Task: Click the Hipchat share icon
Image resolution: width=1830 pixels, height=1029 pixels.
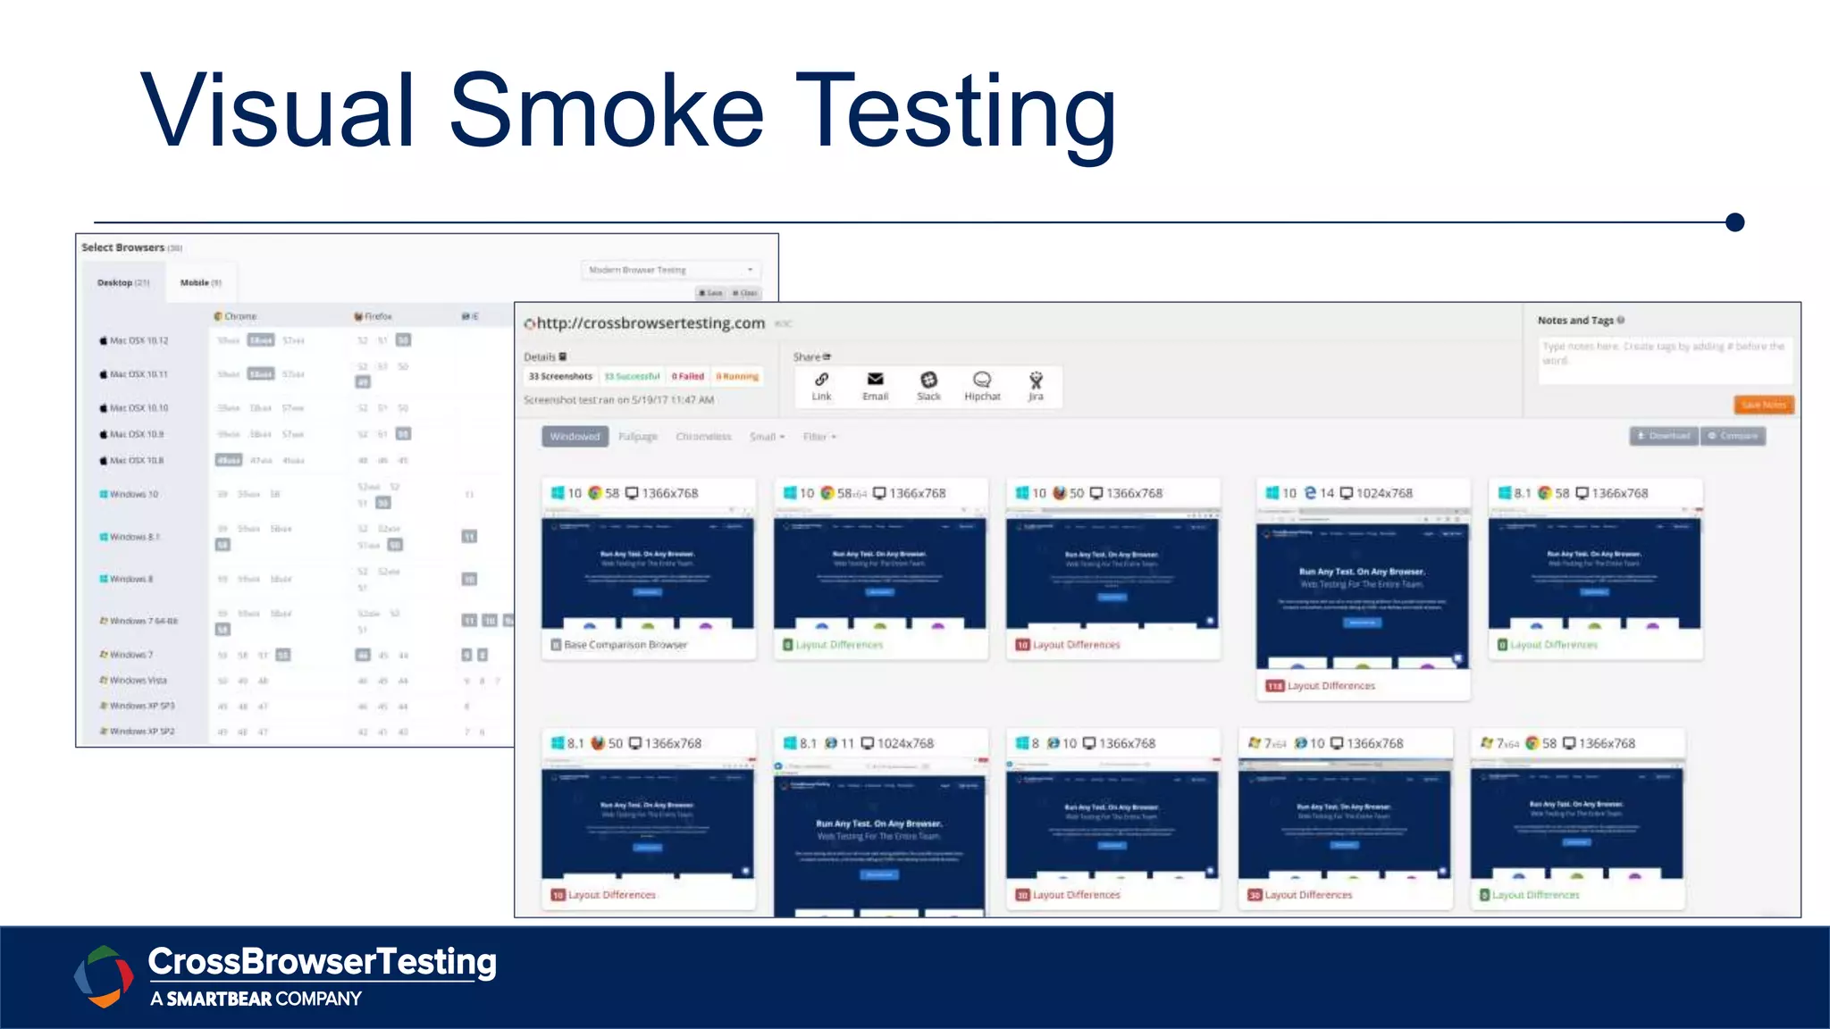Action: (982, 380)
